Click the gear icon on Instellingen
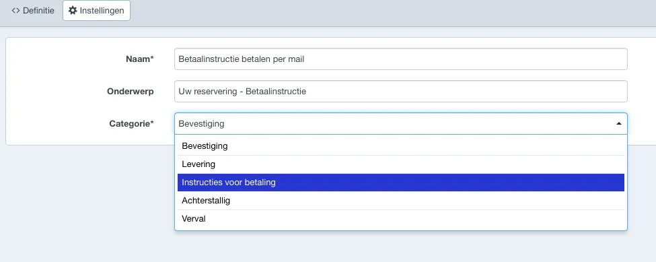Image resolution: width=656 pixels, height=262 pixels. coord(73,11)
